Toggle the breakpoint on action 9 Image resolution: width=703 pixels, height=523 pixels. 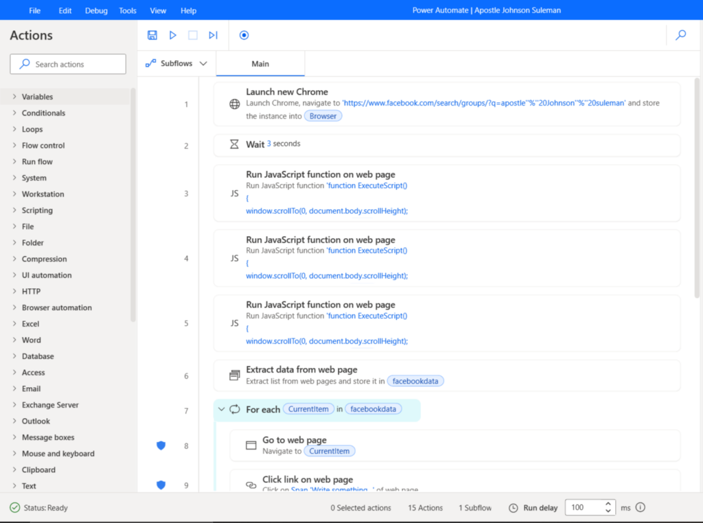pos(161,485)
